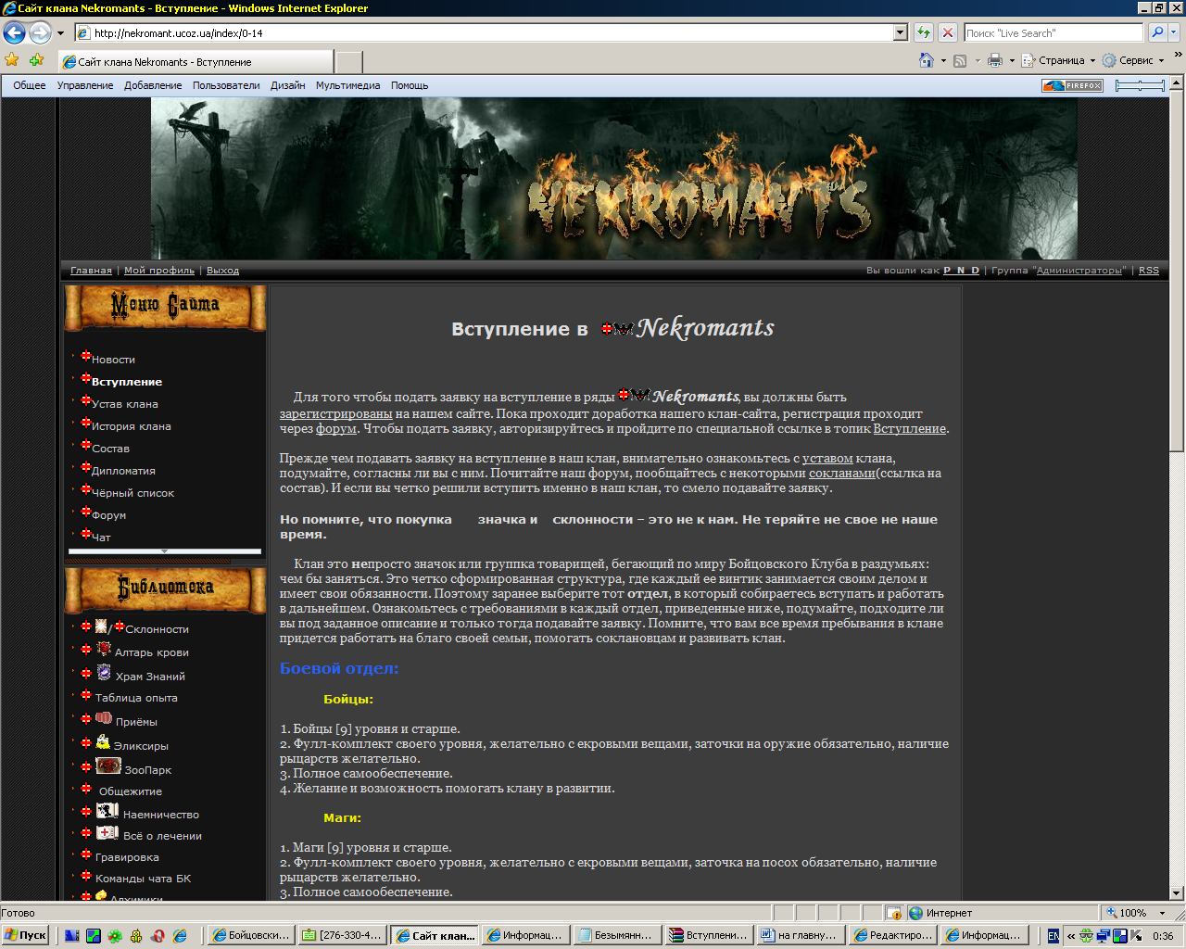Viewport: 1186px width, 949px height.
Task: Select the Nekromants browser tab
Action: click(195, 62)
